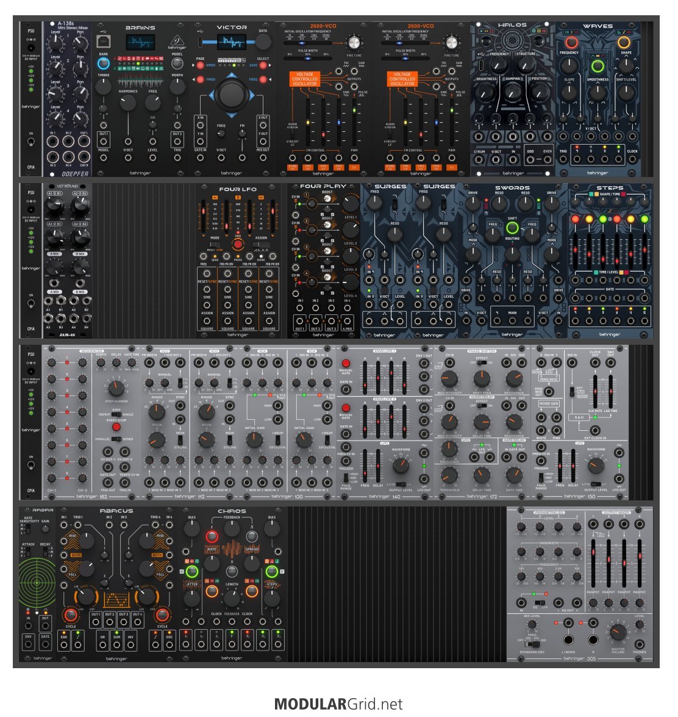Click the GAIN knob on Radar
Image resolution: width=678 pixels, height=717 pixels.
45,529
